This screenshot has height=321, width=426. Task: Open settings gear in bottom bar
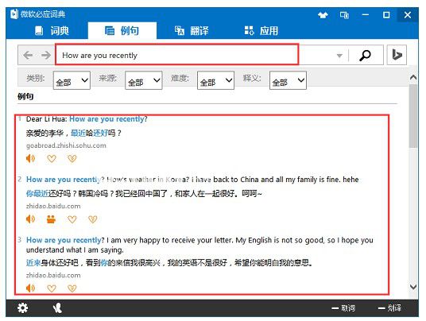point(22,308)
